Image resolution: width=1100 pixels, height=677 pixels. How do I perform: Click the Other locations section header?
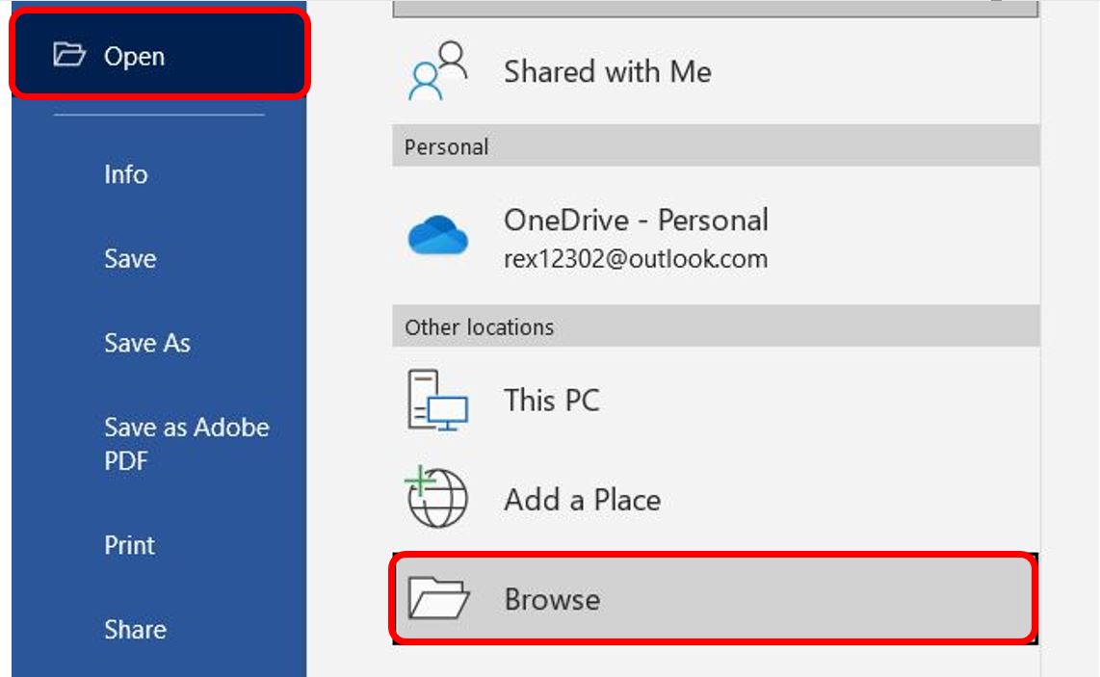[479, 327]
